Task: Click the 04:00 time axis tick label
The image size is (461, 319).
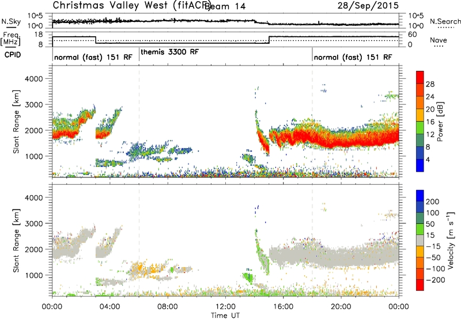Action: [x=109, y=307]
